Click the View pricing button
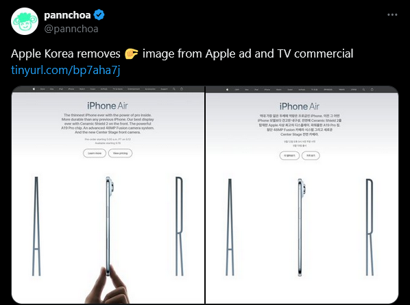Screen dimensions: 410x305 click(120, 153)
